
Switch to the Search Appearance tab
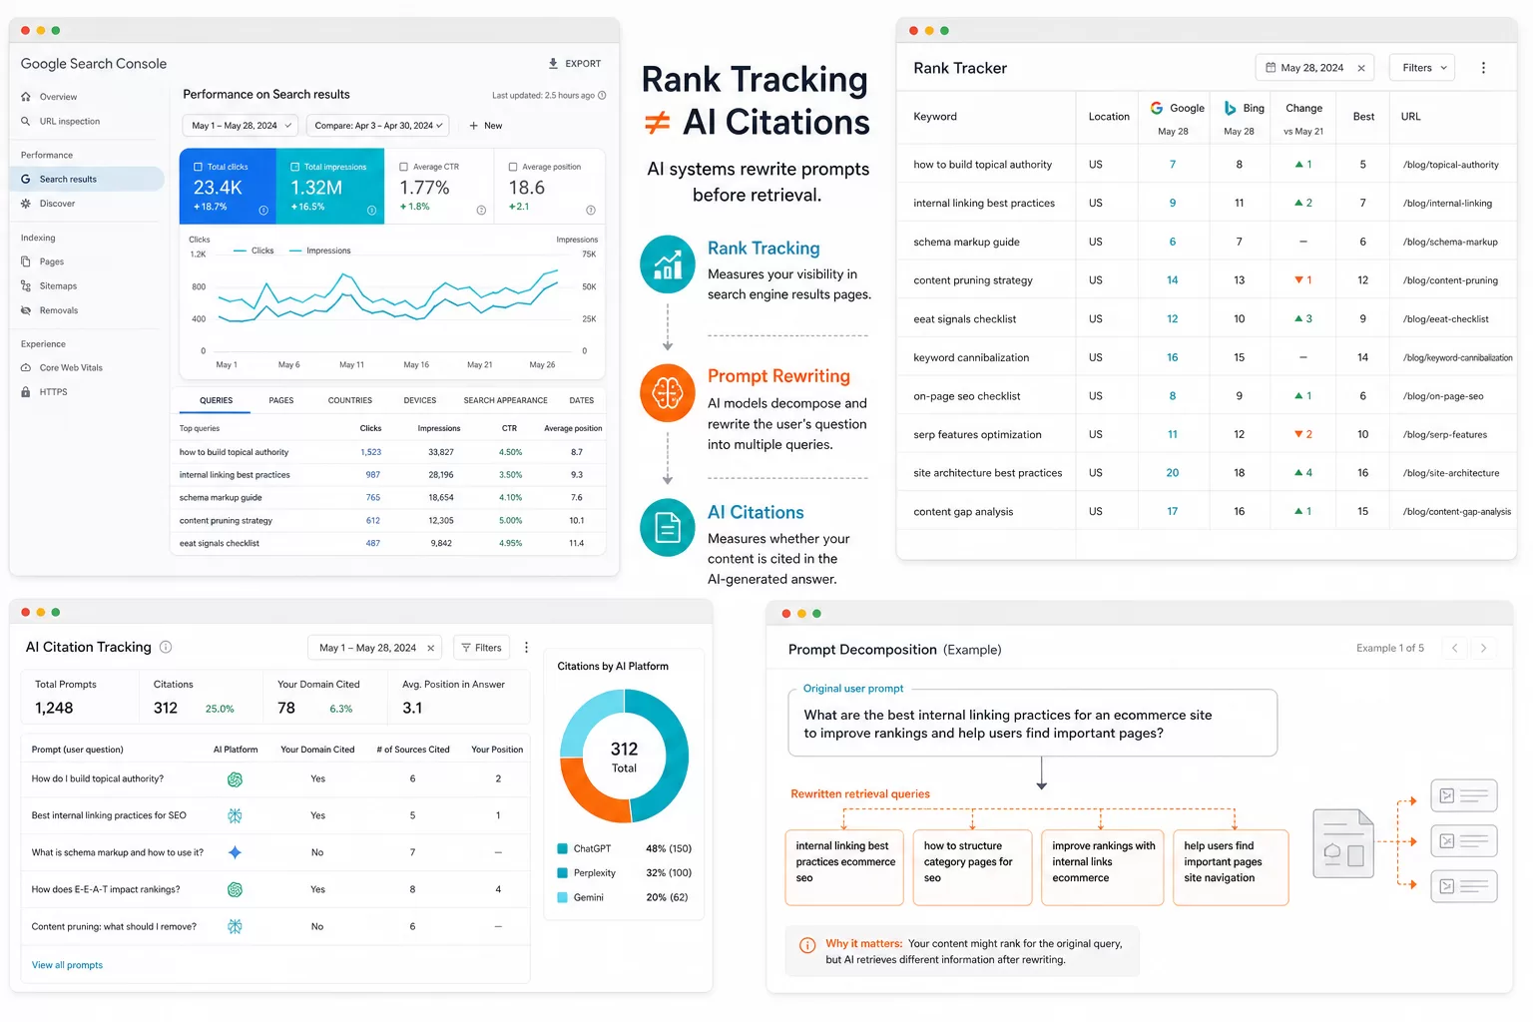[x=505, y=400]
